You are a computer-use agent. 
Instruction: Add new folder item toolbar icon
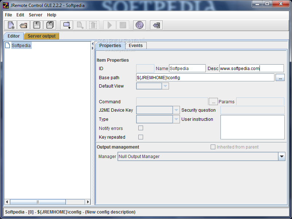[67, 25]
